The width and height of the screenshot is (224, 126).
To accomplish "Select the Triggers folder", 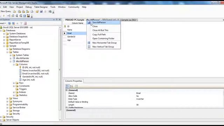I will tap(23, 89).
